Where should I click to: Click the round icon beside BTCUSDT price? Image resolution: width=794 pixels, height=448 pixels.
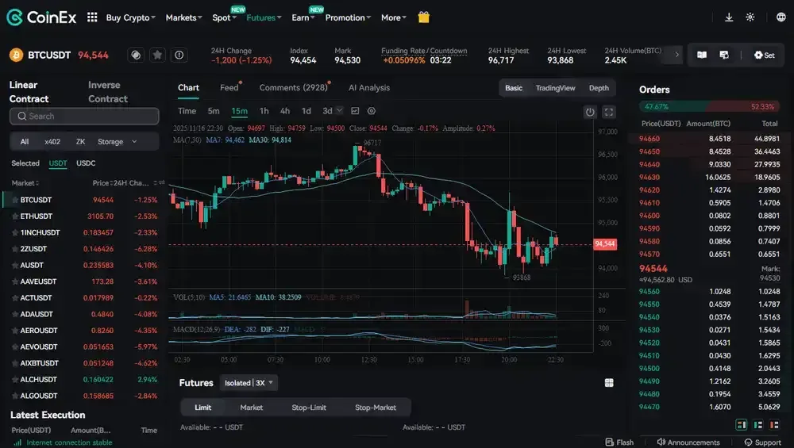click(x=136, y=56)
